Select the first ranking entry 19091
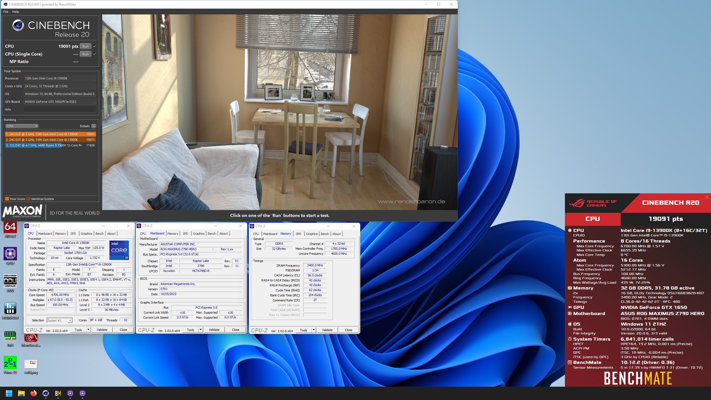711x400 pixels. pos(50,134)
